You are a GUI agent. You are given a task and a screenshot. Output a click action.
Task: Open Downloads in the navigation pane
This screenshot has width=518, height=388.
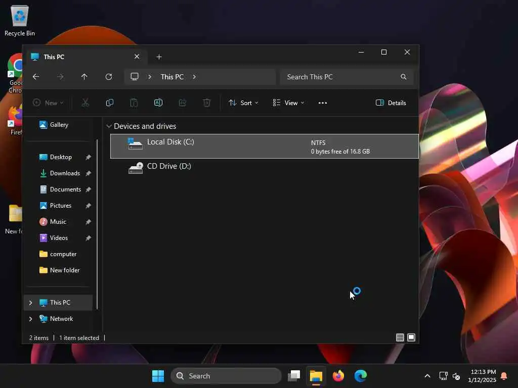click(x=65, y=173)
